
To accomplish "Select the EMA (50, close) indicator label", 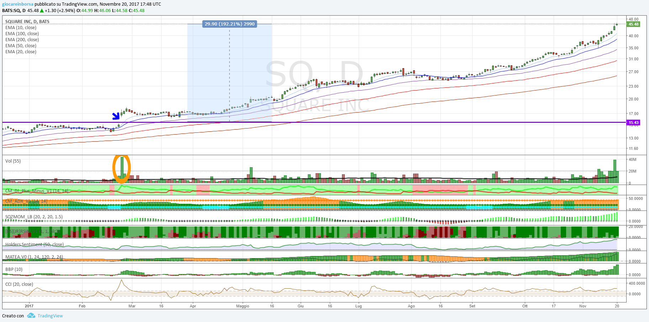I will coord(21,46).
